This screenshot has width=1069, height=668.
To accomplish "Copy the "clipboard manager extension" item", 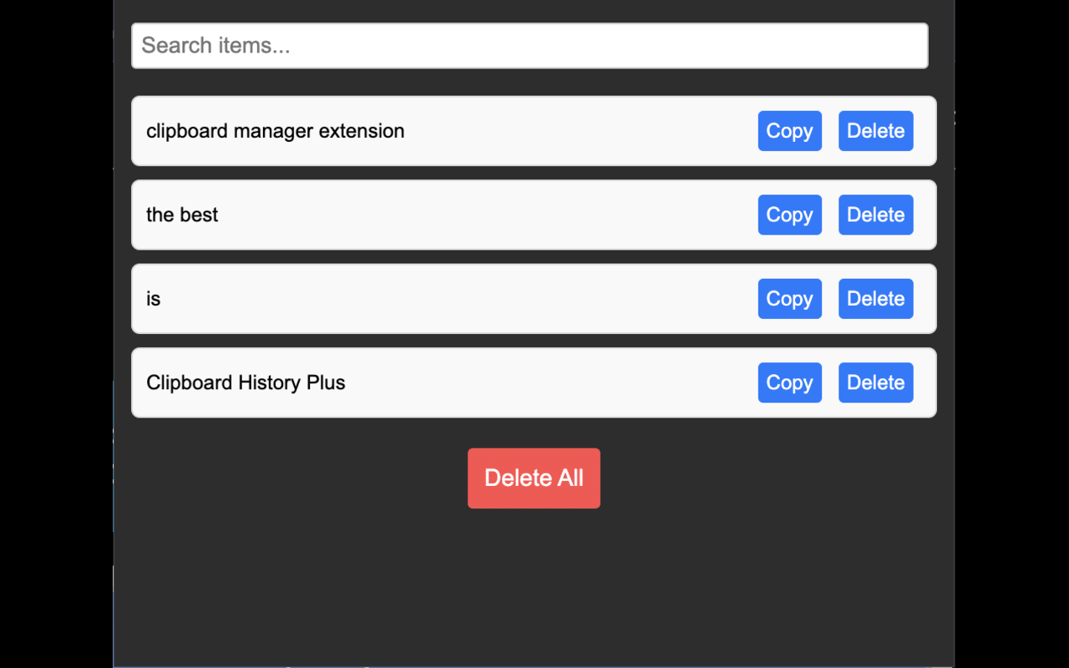I will click(x=789, y=131).
